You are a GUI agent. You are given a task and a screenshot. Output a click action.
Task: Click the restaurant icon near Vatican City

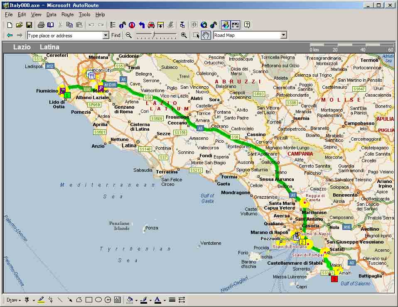coord(91,75)
